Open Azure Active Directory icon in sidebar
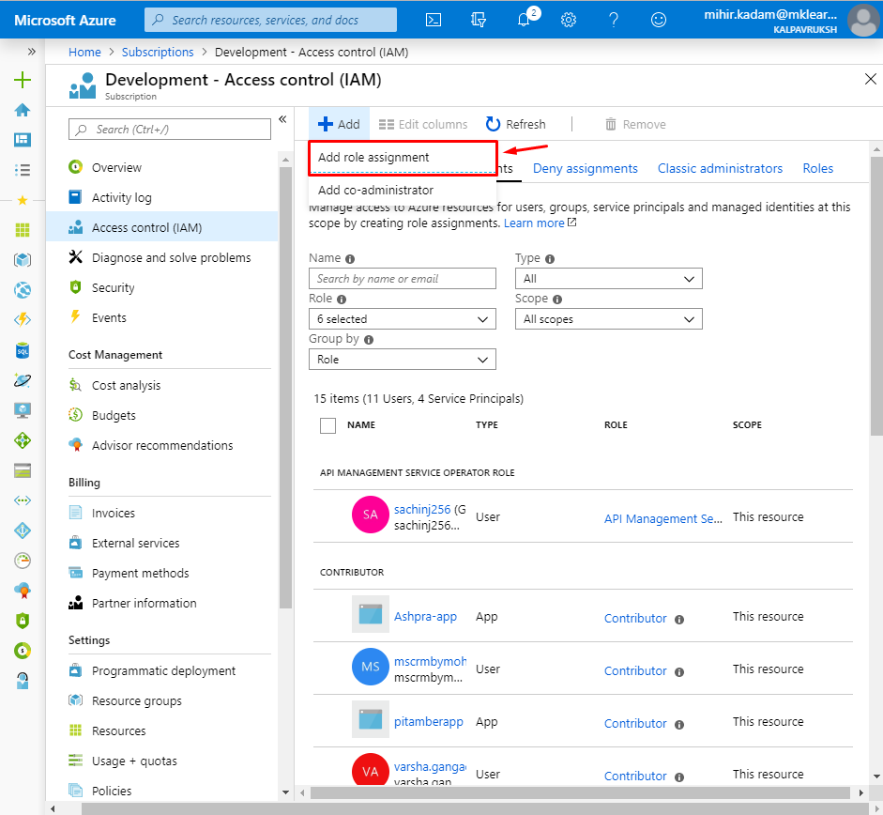 click(23, 531)
